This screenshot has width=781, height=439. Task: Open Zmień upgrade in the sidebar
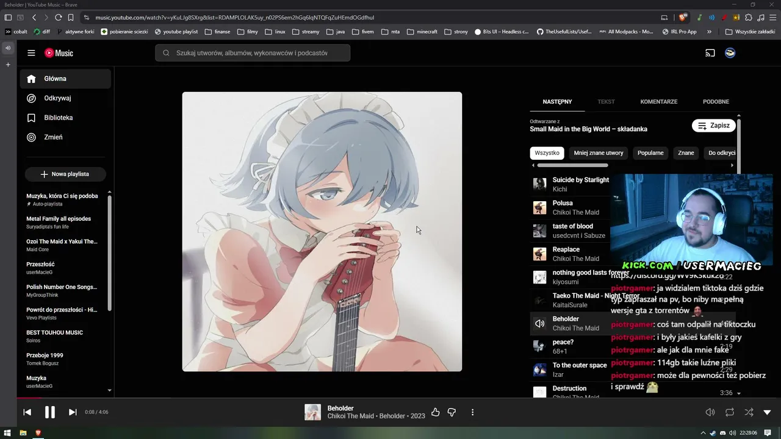(65, 137)
